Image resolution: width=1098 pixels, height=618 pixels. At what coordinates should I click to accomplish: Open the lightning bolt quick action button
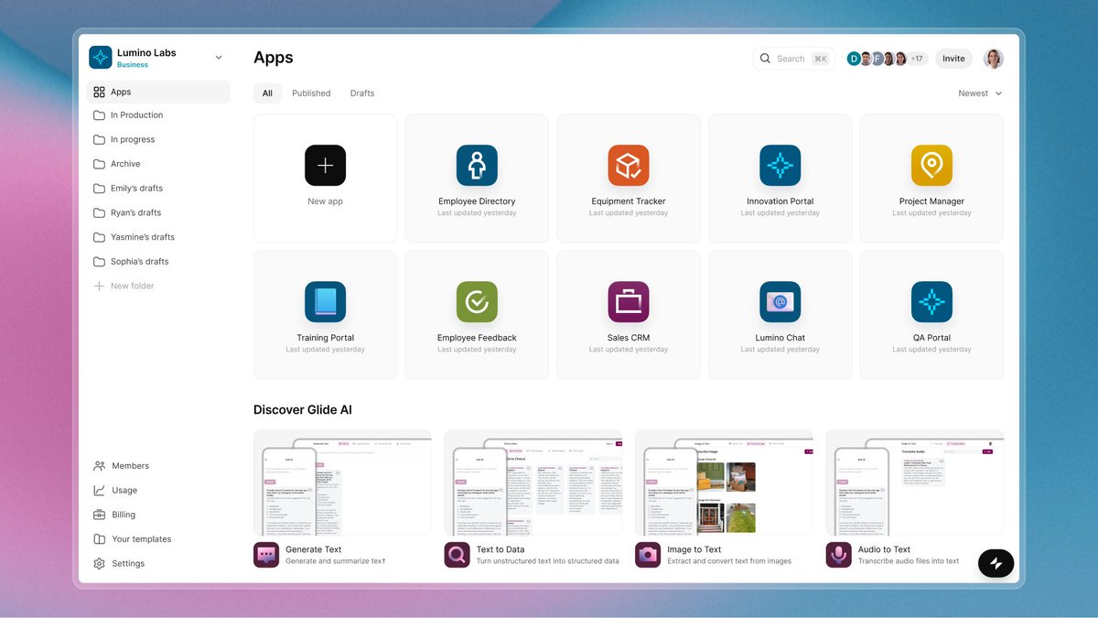(x=996, y=563)
